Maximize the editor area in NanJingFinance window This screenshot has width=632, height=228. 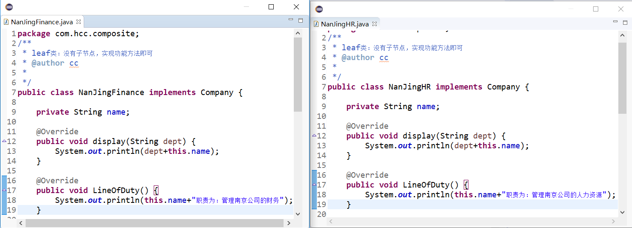click(x=300, y=20)
